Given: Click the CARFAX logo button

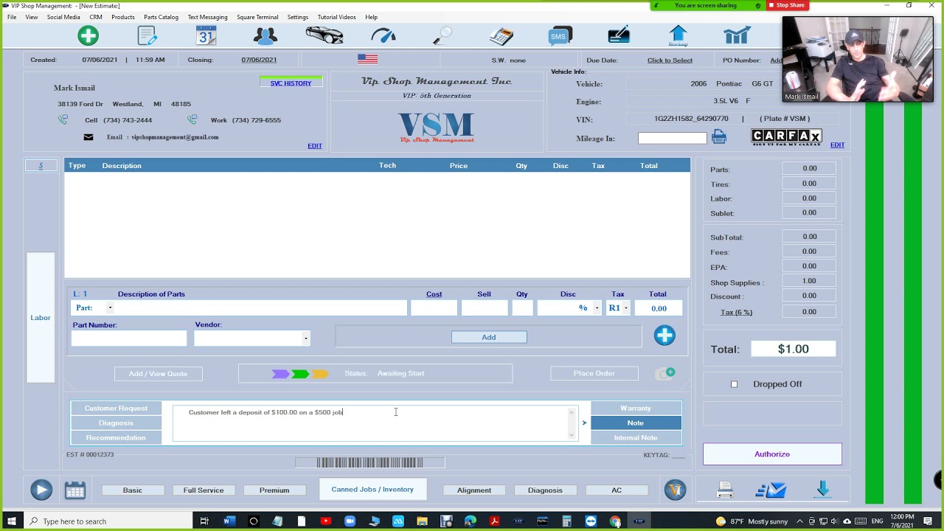Looking at the screenshot, I should coord(786,136).
